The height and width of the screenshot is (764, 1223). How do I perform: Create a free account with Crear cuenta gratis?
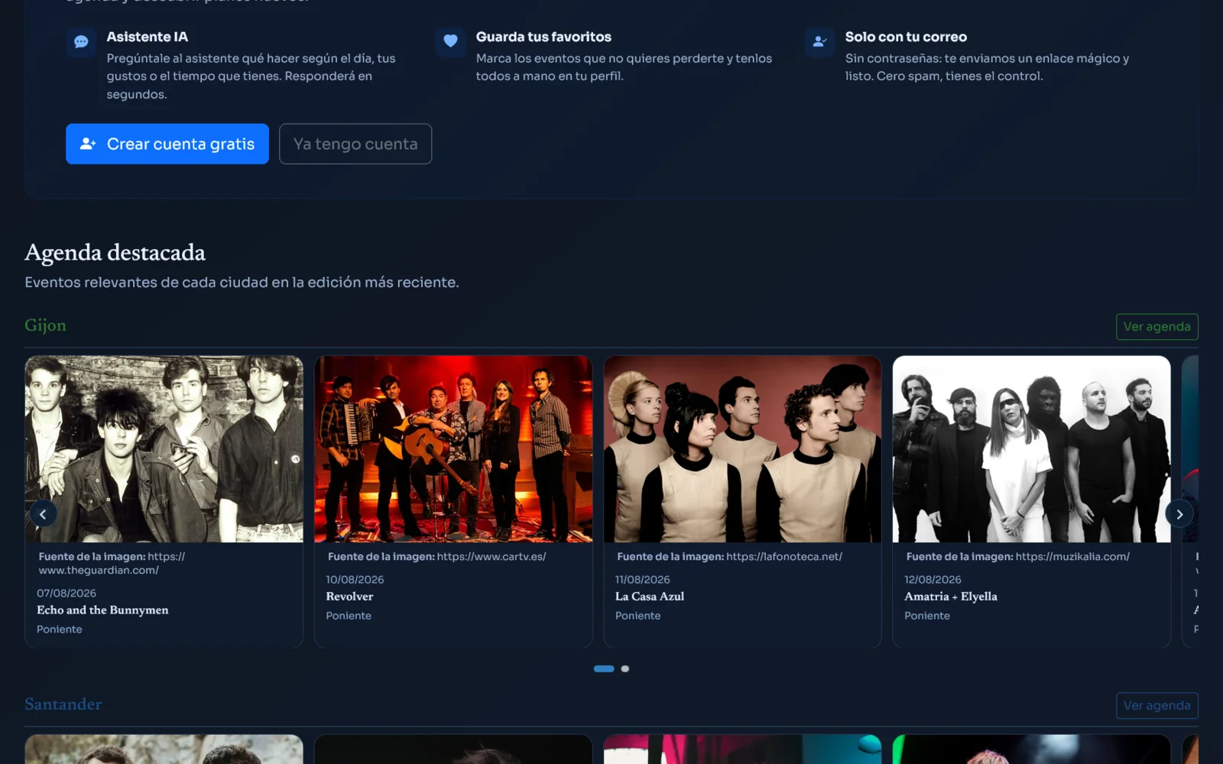pos(167,144)
